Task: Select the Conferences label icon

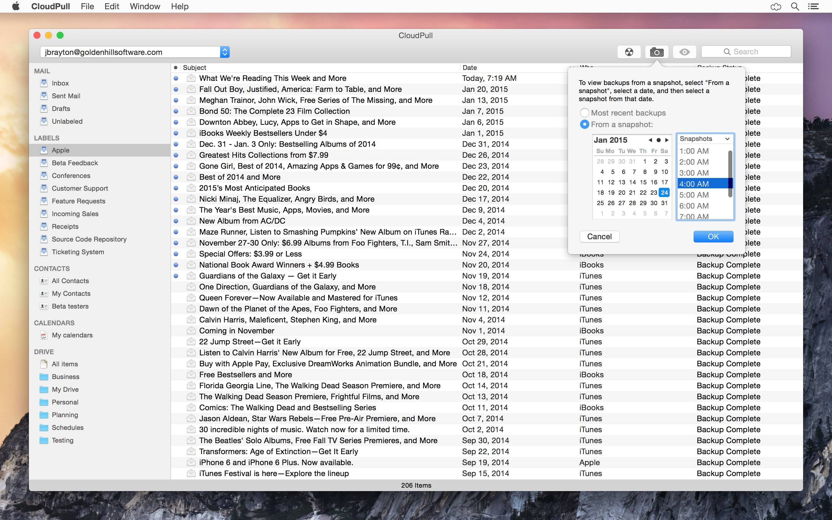Action: (x=44, y=175)
